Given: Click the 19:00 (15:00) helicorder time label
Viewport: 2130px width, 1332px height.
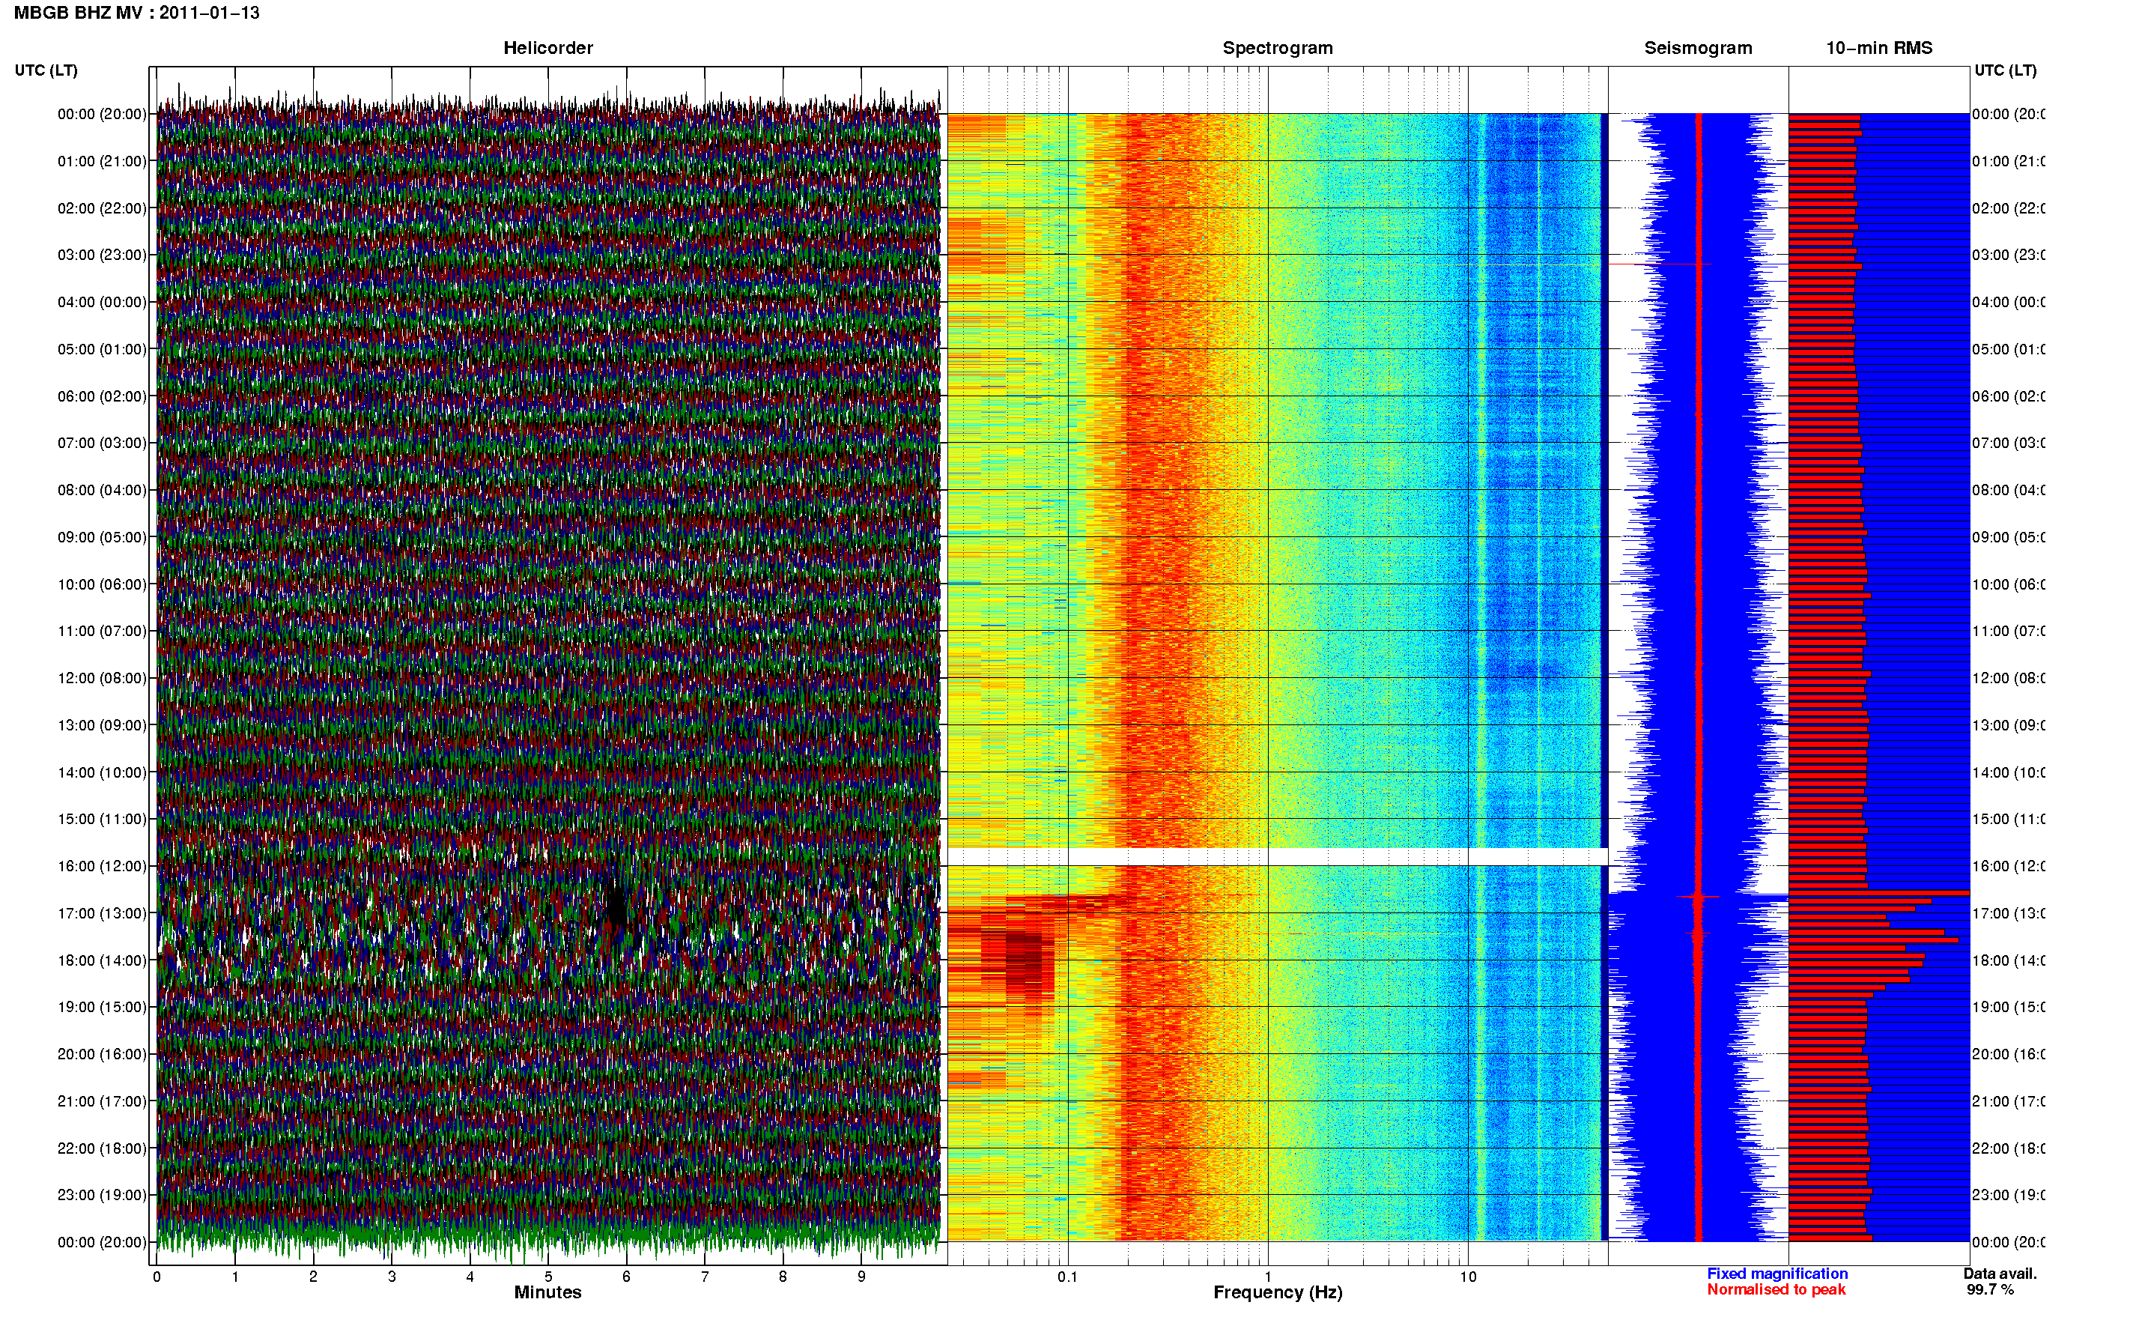Looking at the screenshot, I should pos(102,1007).
